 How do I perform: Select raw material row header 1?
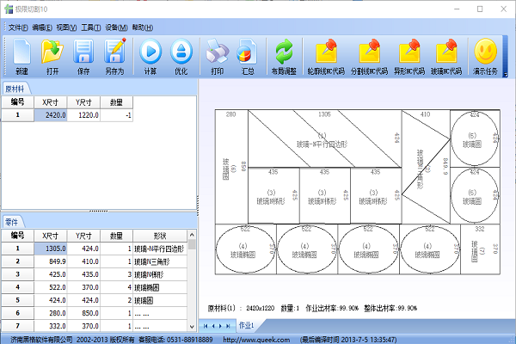point(18,115)
